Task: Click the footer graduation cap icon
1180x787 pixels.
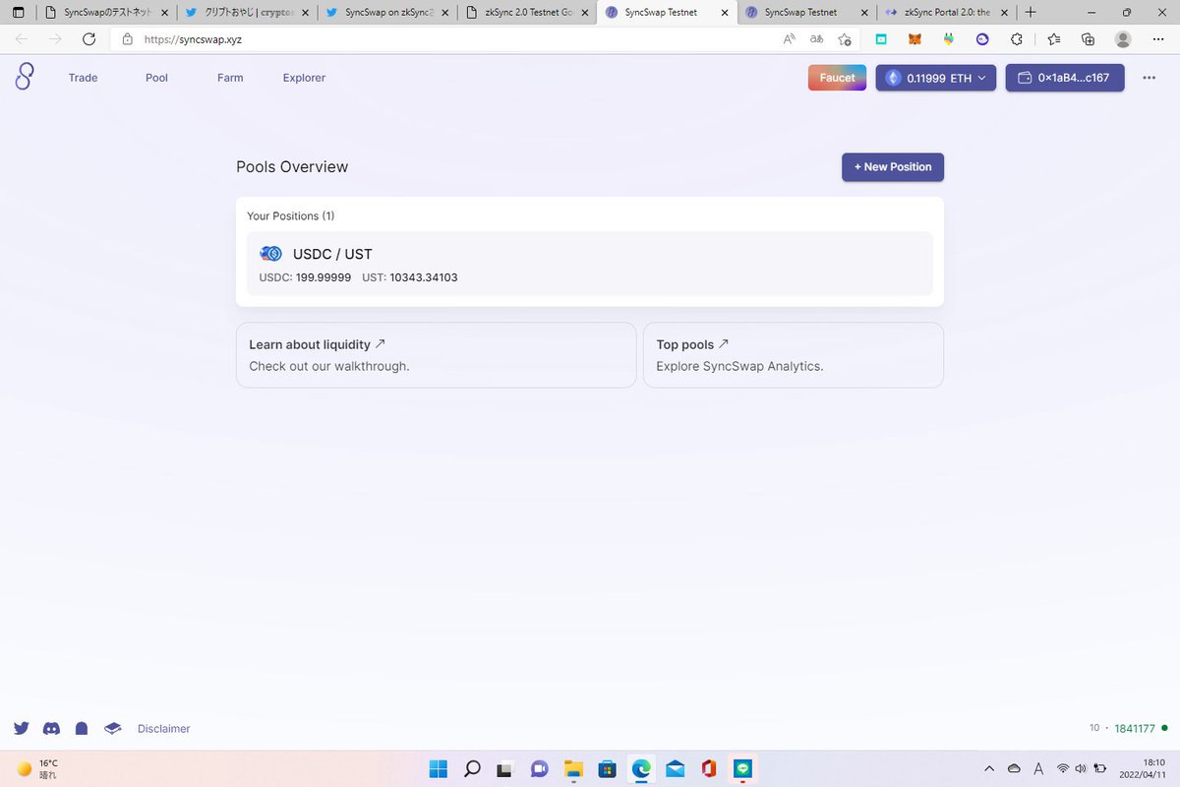Action: point(112,729)
